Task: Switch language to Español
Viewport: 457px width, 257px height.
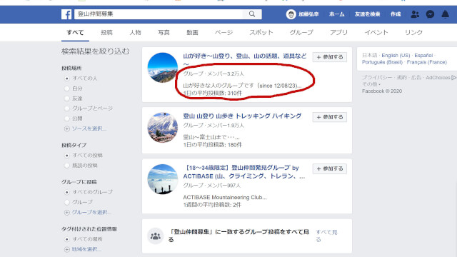Action: pyautogui.click(x=423, y=56)
